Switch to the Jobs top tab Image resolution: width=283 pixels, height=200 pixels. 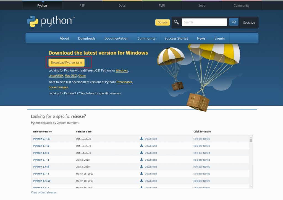click(x=201, y=6)
